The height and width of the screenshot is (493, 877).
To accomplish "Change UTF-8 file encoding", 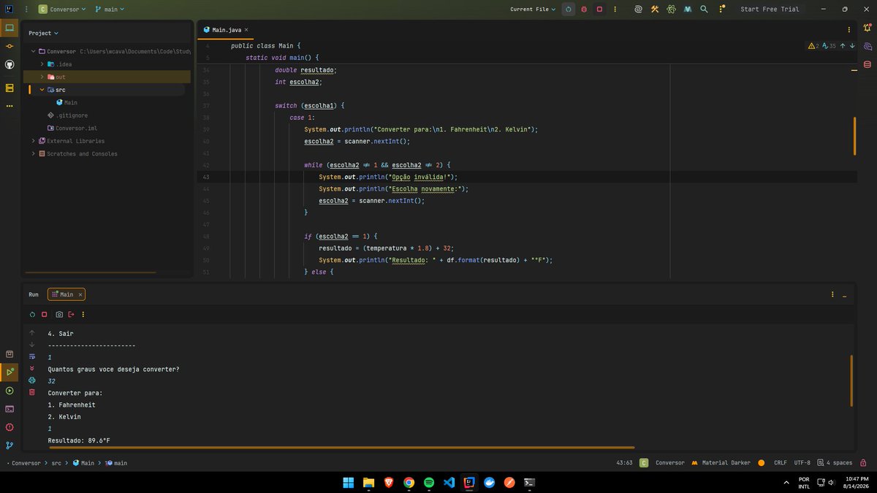I will coord(802,463).
